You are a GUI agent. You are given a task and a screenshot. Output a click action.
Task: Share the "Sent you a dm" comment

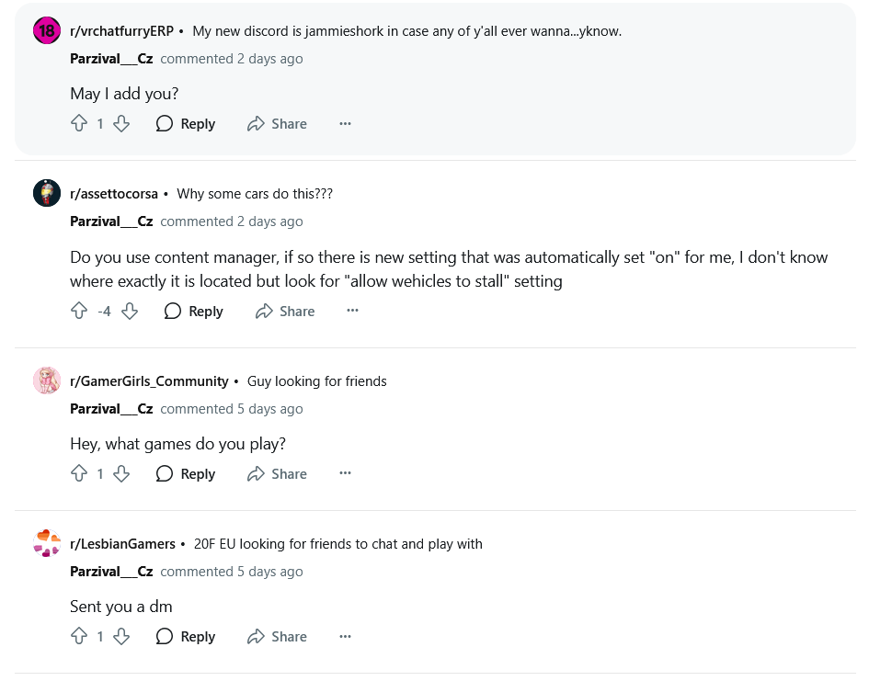[x=277, y=637]
